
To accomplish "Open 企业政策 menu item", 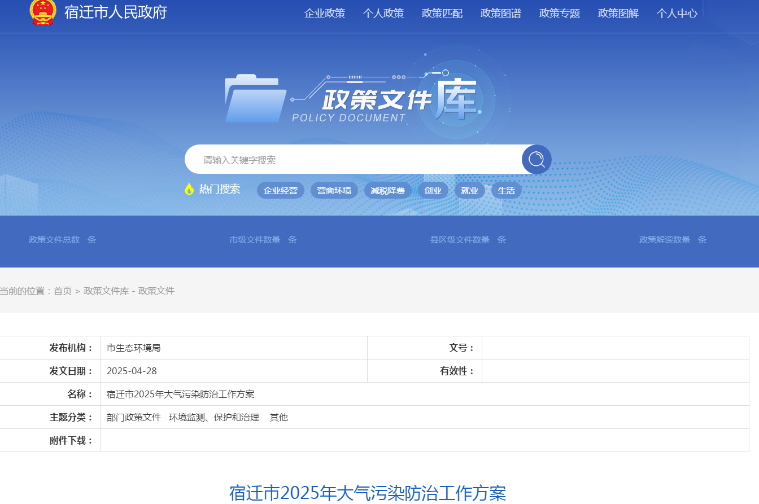I will [325, 14].
